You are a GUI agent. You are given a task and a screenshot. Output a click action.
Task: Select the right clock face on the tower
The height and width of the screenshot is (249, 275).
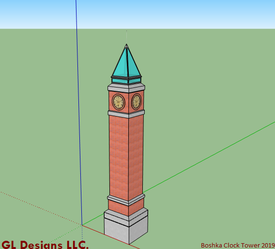137,102
